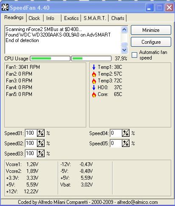Click the Core: 65C reading

[110, 94]
